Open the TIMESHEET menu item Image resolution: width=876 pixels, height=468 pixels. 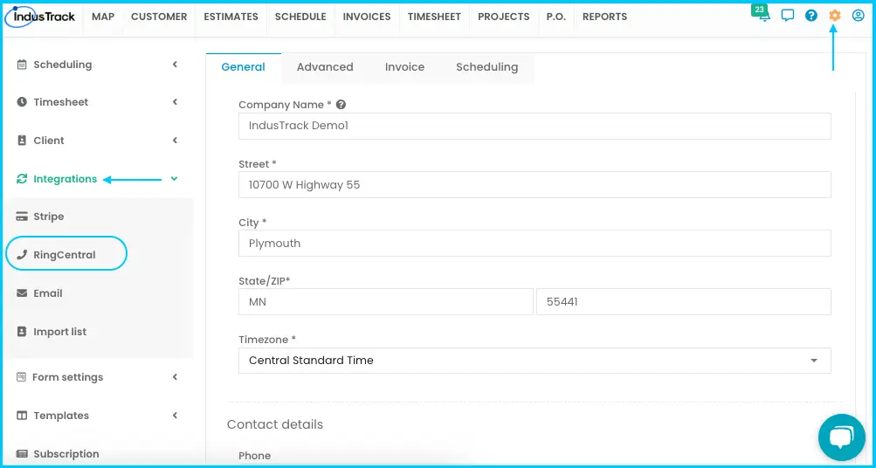click(x=434, y=17)
